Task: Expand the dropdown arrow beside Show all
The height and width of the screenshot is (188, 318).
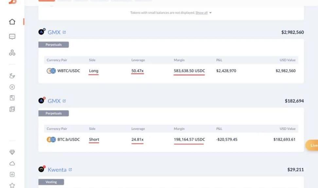Action: tap(210, 13)
